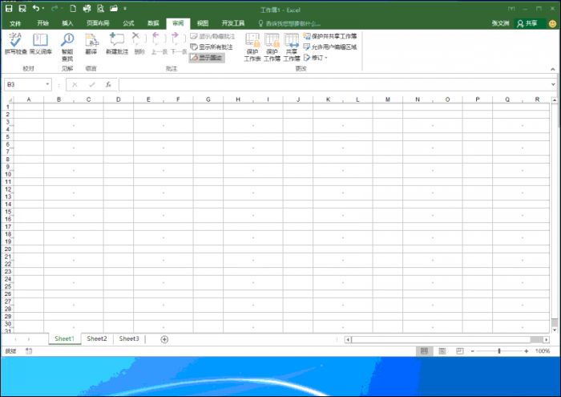Click 保护工作簿 protect workbook icon
The image size is (561, 397).
click(x=272, y=47)
